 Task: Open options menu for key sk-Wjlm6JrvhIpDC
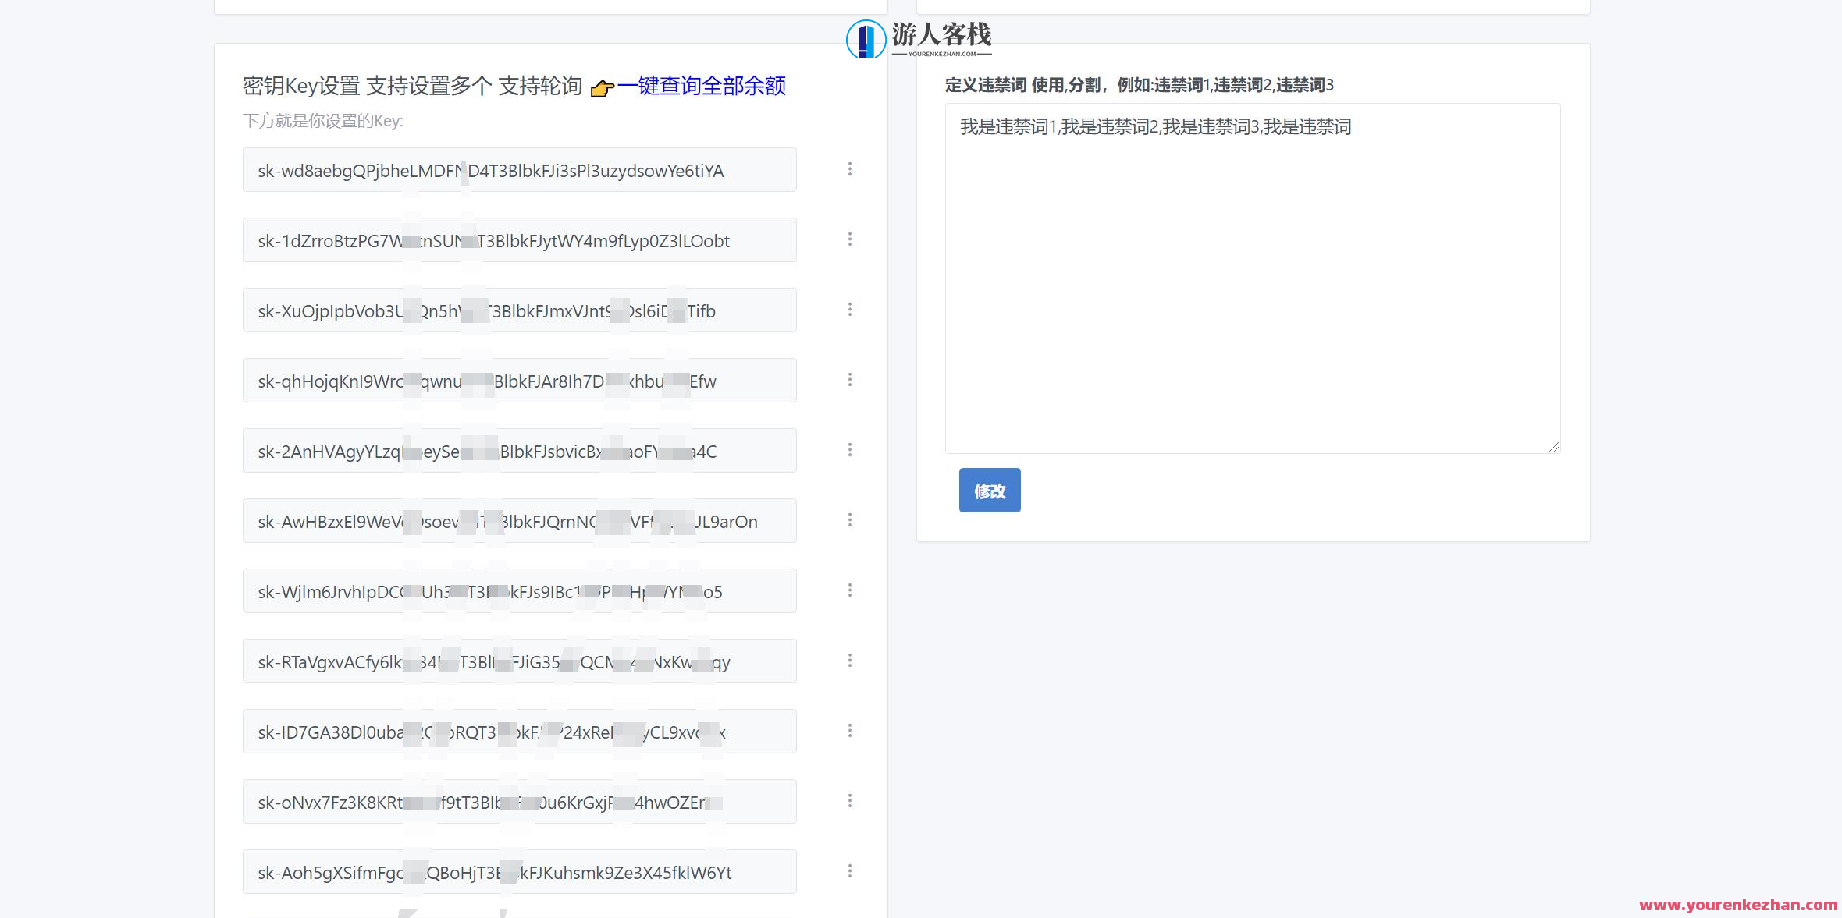point(850,590)
